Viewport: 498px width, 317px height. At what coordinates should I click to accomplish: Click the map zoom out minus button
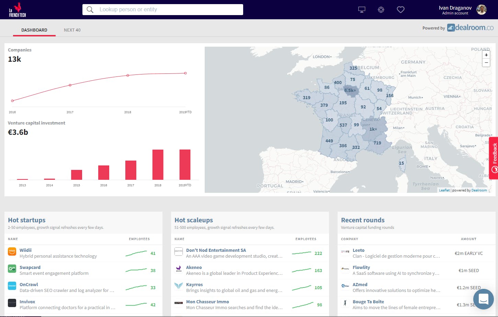pos(486,63)
